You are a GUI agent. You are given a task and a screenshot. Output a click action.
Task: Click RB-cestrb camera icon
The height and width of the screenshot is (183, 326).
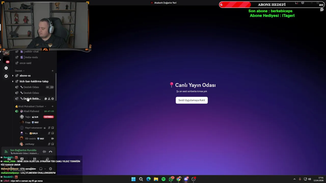(x=52, y=139)
